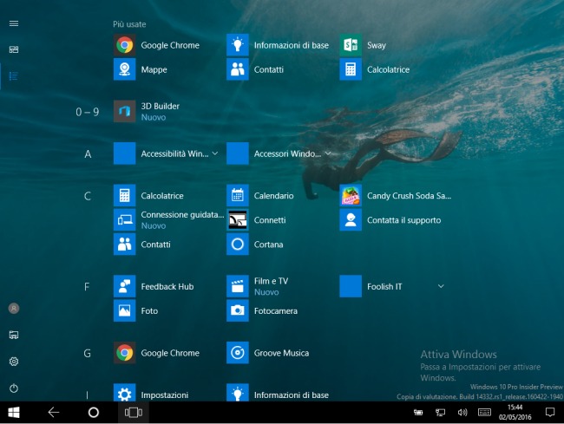The width and height of the screenshot is (564, 424).
Task: Open the Action Center notifications
Action: [550, 412]
